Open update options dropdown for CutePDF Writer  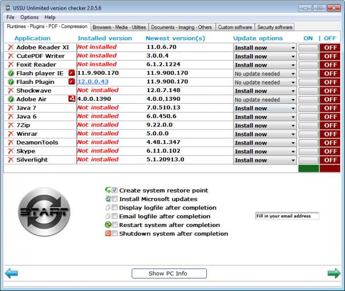click(265, 56)
